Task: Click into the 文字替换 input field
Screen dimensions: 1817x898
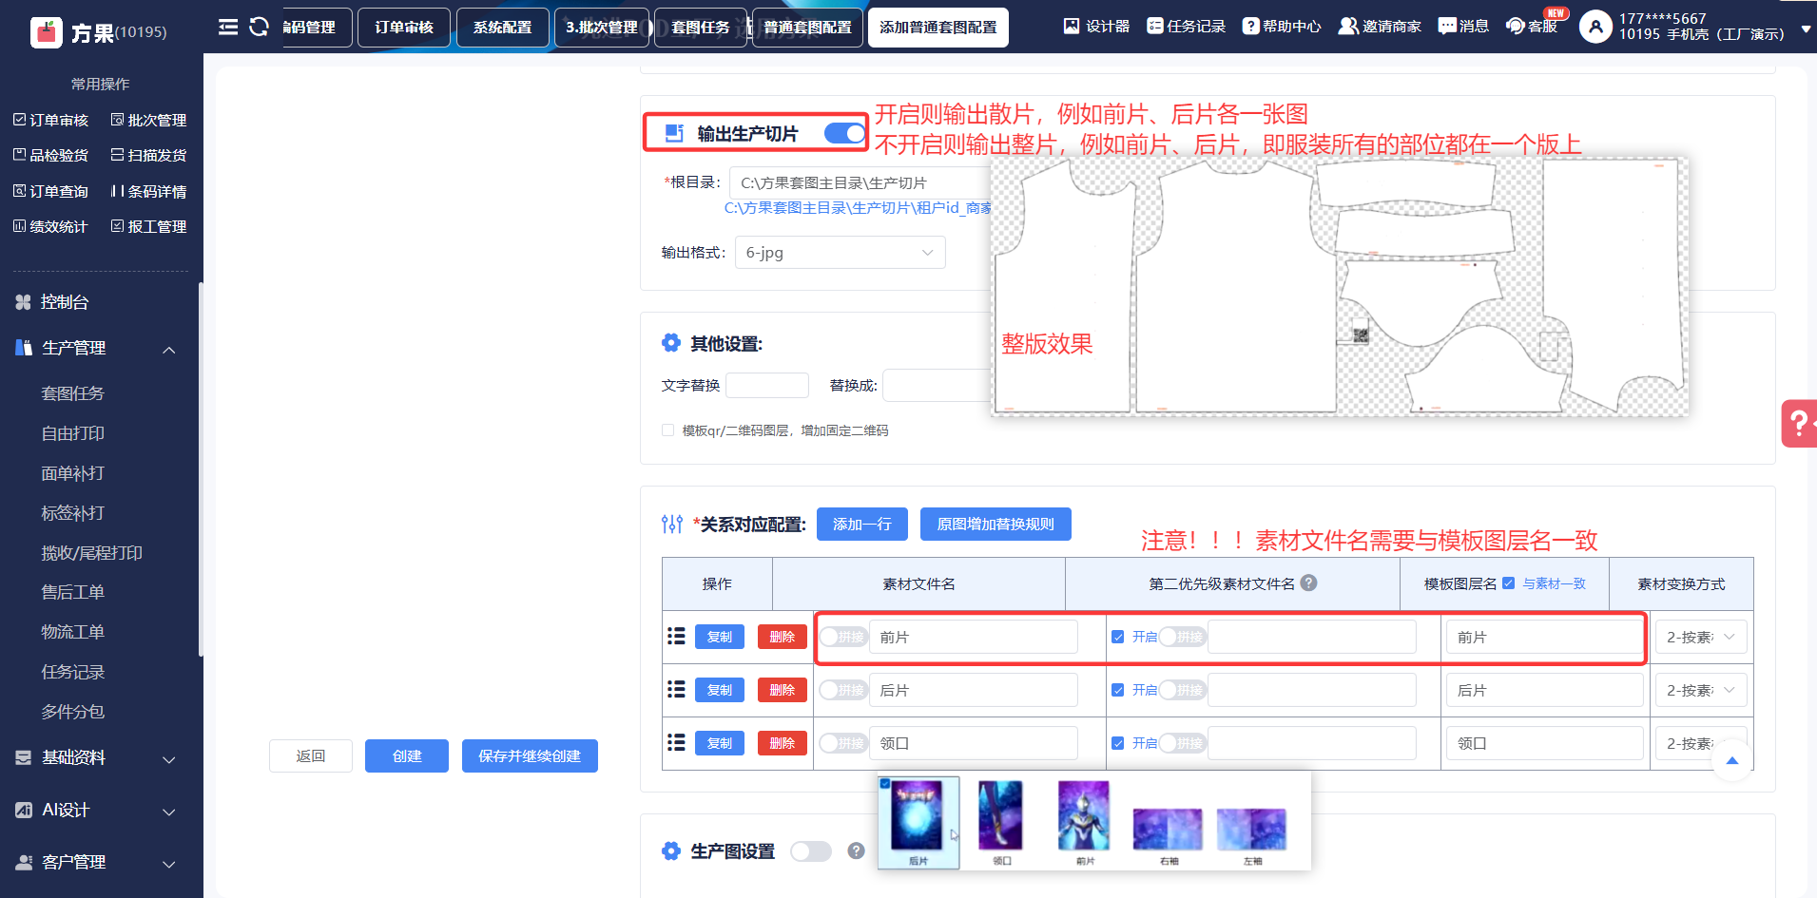Action: coord(767,385)
